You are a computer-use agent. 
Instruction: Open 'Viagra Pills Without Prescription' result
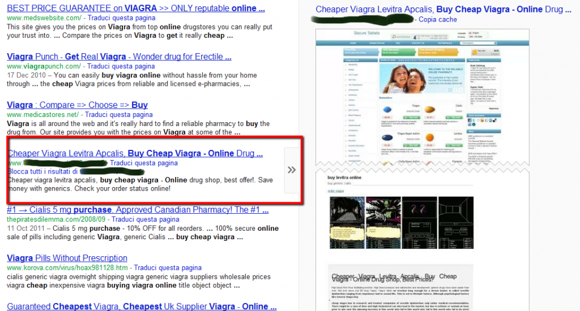[x=67, y=258]
